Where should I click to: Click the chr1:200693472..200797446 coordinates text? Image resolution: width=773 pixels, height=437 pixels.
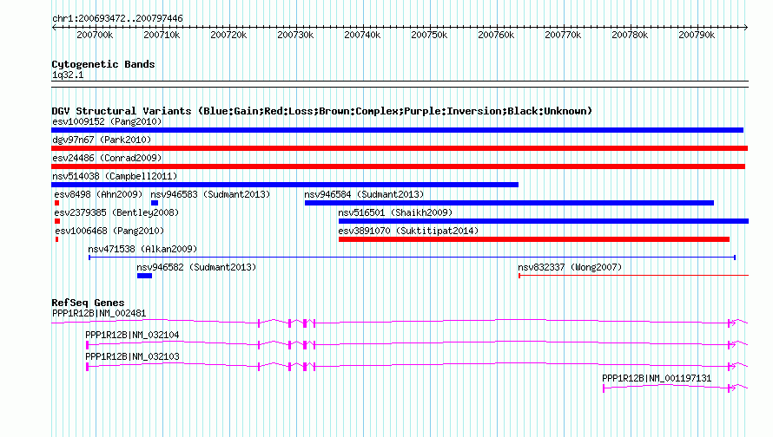pyautogui.click(x=117, y=19)
